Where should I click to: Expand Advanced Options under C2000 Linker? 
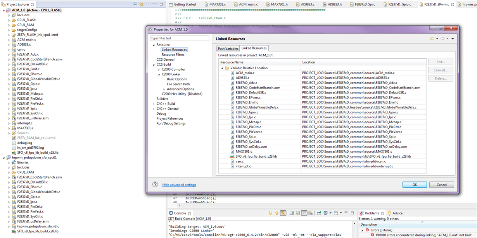pos(164,89)
